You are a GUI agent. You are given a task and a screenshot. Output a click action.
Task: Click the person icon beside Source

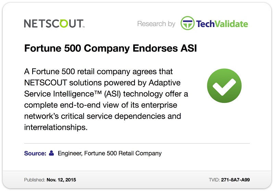point(51,153)
